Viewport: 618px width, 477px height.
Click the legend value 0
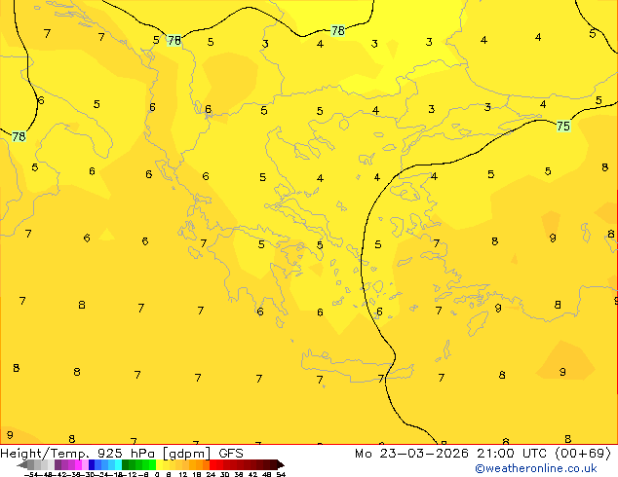pos(157,474)
